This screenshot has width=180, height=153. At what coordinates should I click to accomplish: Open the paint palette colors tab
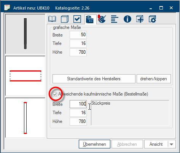click(x=102, y=19)
